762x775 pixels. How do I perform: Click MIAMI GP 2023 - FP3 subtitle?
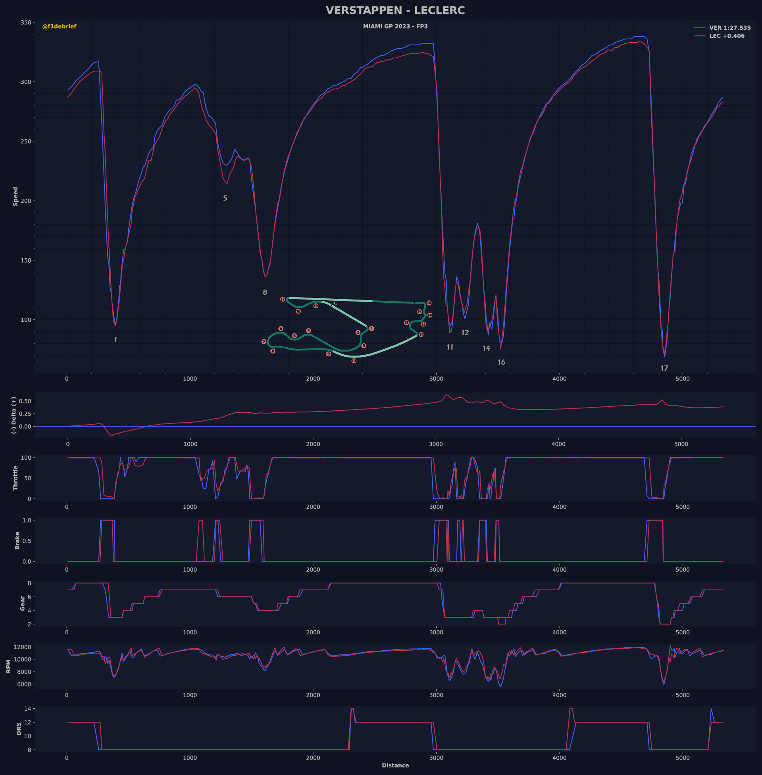point(395,27)
